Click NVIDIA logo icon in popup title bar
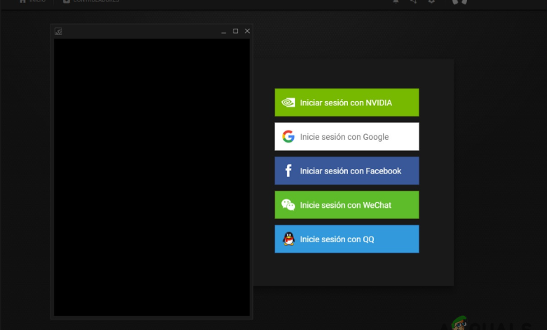The image size is (547, 330). [x=58, y=32]
